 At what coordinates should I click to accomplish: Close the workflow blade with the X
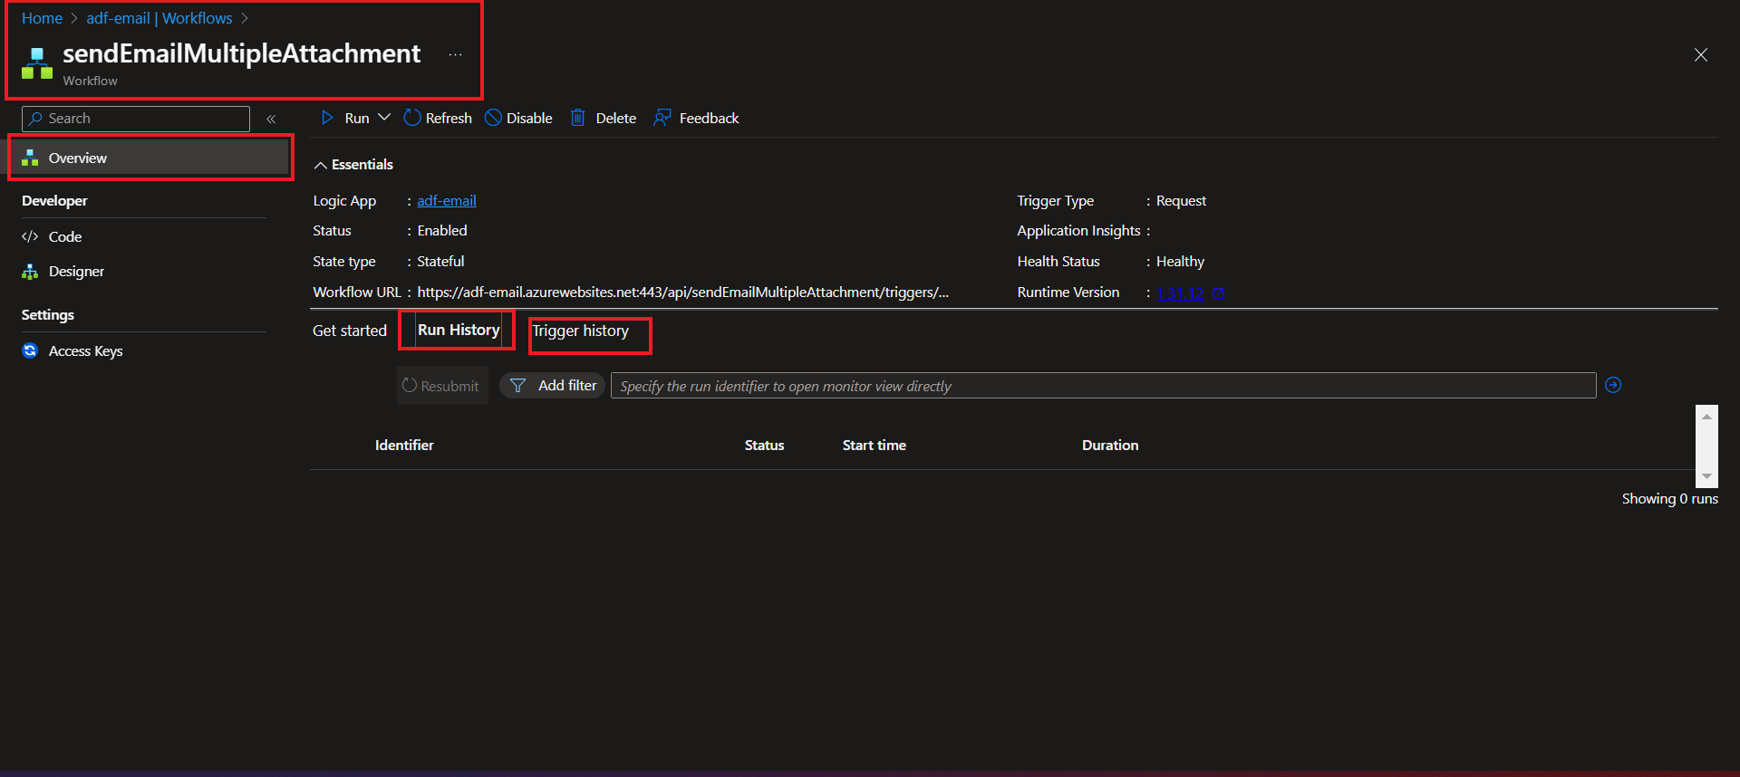point(1701,55)
